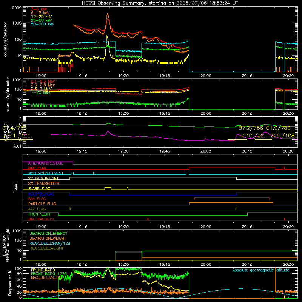The width and height of the screenshot is (302, 302).
Task: Click the ATTENUATOR_STATE flag label
Action: click(x=46, y=163)
